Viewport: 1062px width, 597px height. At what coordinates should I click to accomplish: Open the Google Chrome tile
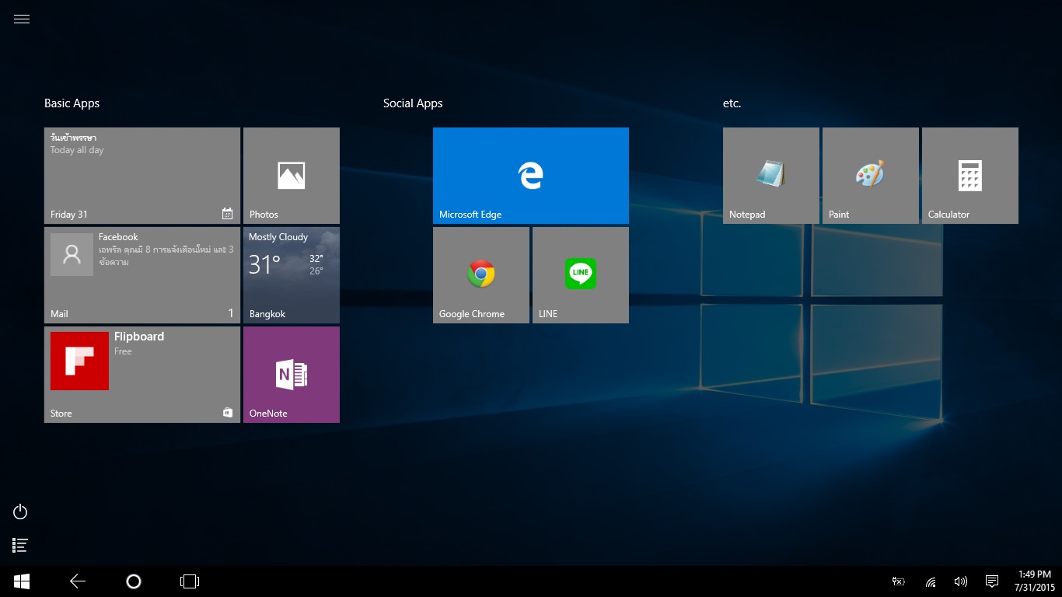tap(481, 275)
